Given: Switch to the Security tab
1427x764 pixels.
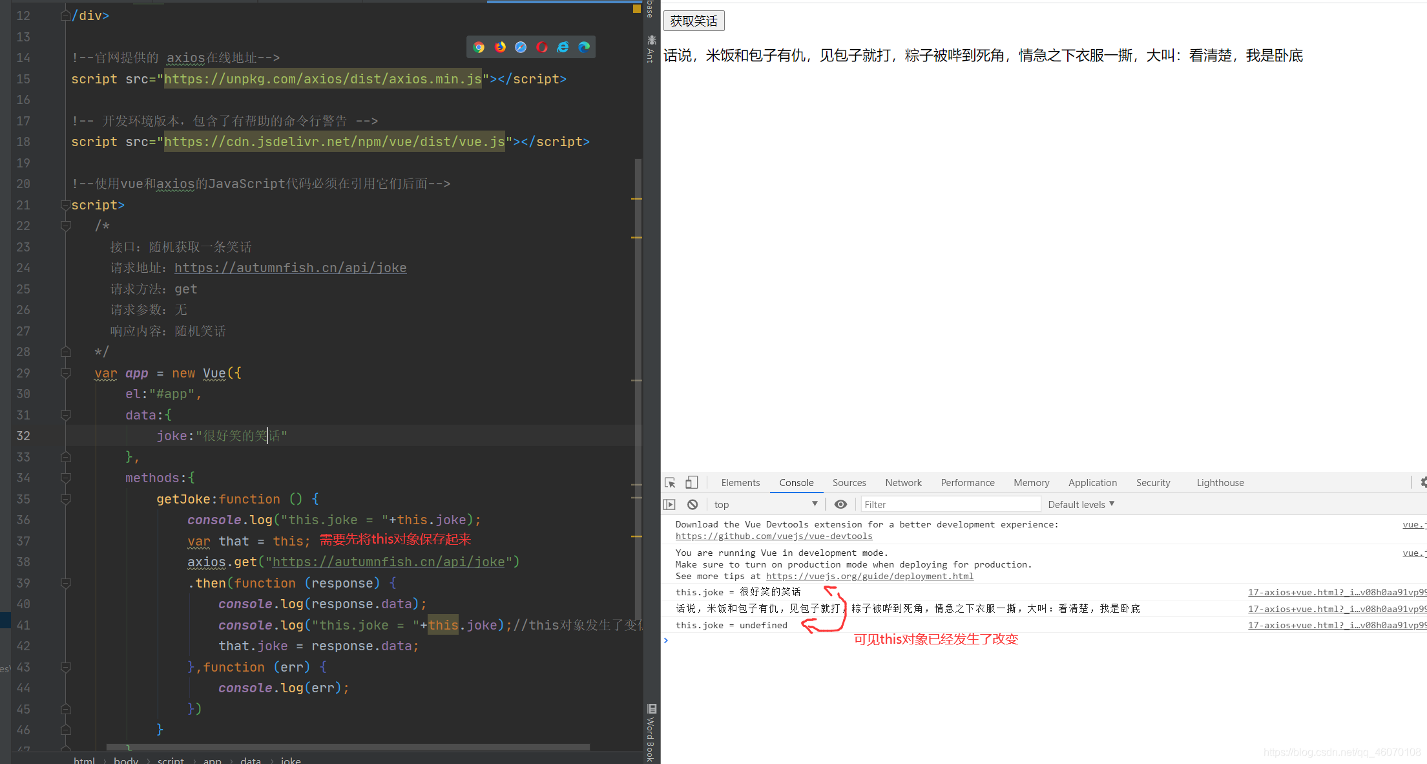Looking at the screenshot, I should click(1153, 483).
